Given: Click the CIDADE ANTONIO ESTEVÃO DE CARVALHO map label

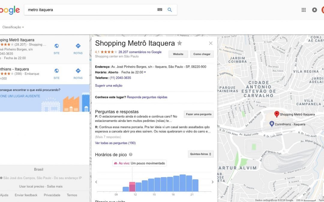Looking at the screenshot, I should pyautogui.click(x=259, y=89).
